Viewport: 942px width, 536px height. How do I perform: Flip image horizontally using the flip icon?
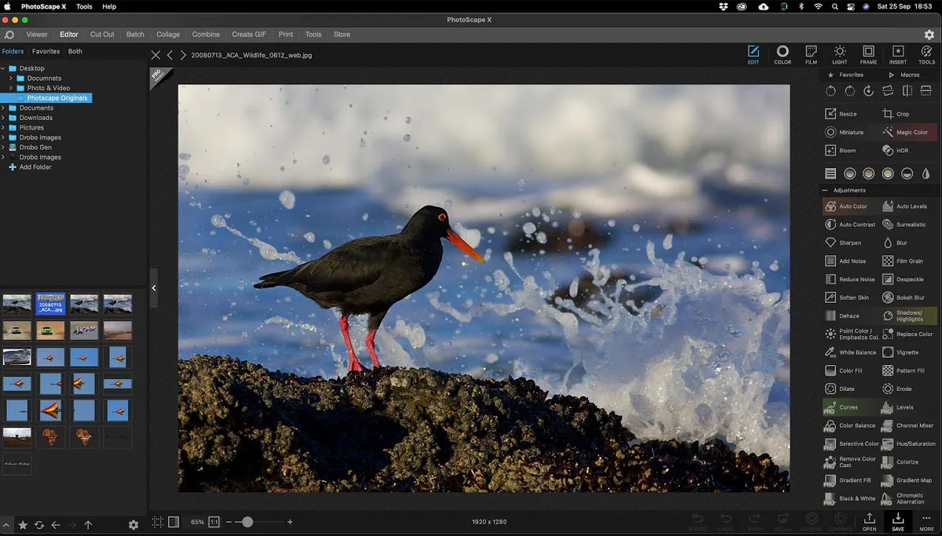point(907,91)
